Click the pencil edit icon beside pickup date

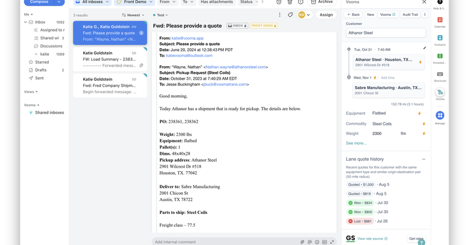[x=424, y=49]
